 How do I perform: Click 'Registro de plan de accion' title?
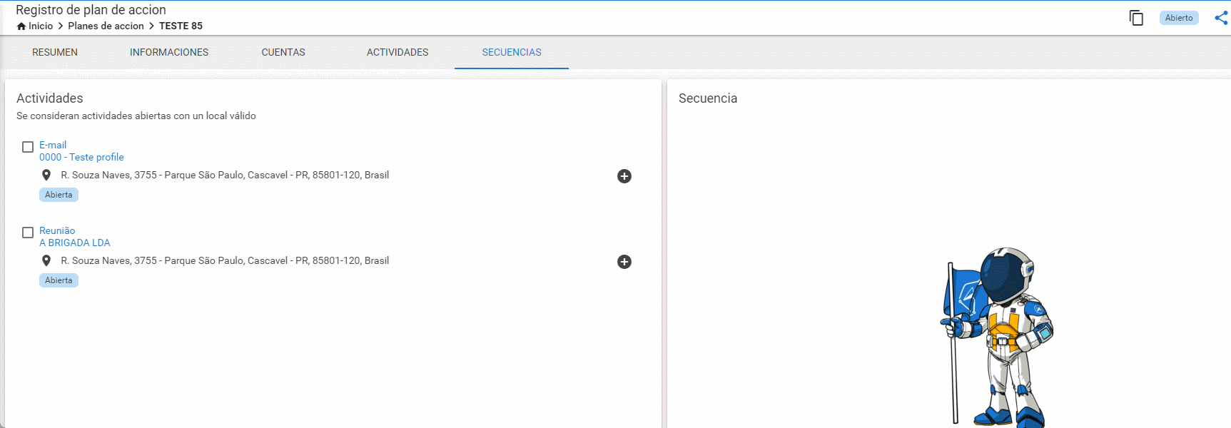click(91, 10)
